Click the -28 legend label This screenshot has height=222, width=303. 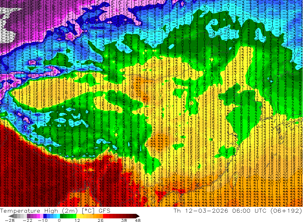pos(10,220)
